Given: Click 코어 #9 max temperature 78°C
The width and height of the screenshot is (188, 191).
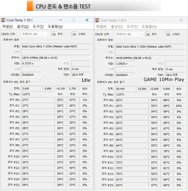Looking at the screenshot, I should [x=167, y=151].
